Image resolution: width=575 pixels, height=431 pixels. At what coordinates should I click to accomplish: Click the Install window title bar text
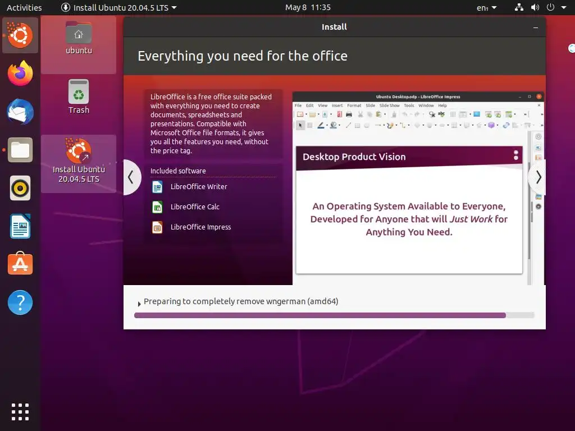334,27
